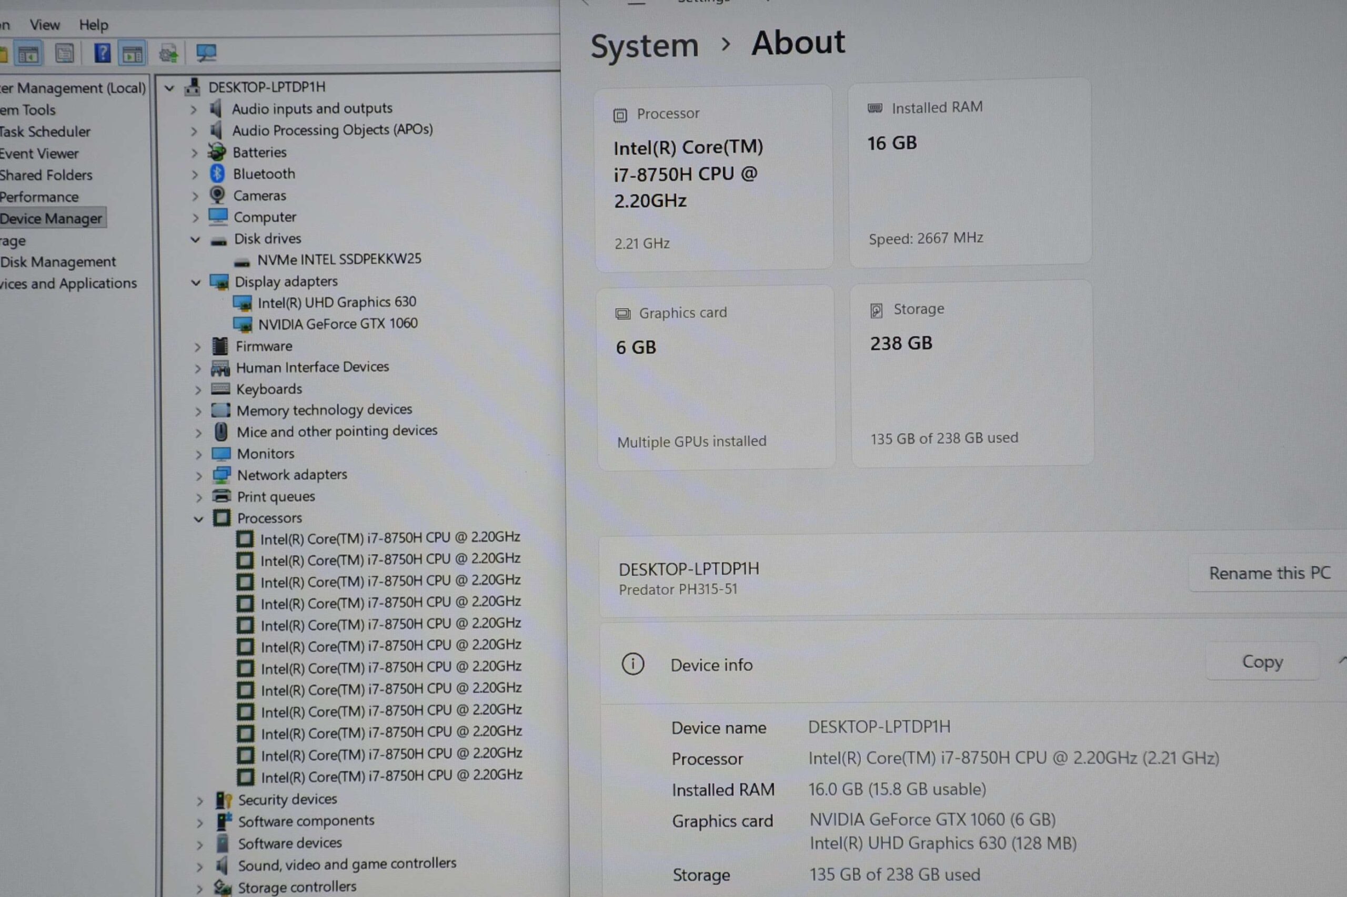Expand Storage controllers
Image resolution: width=1347 pixels, height=897 pixels.
tap(200, 889)
